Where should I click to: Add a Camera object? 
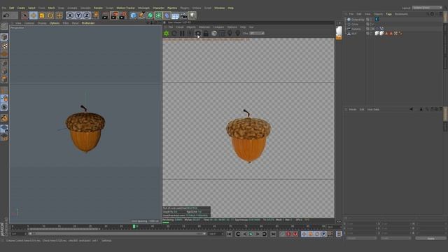pyautogui.click(x=183, y=15)
